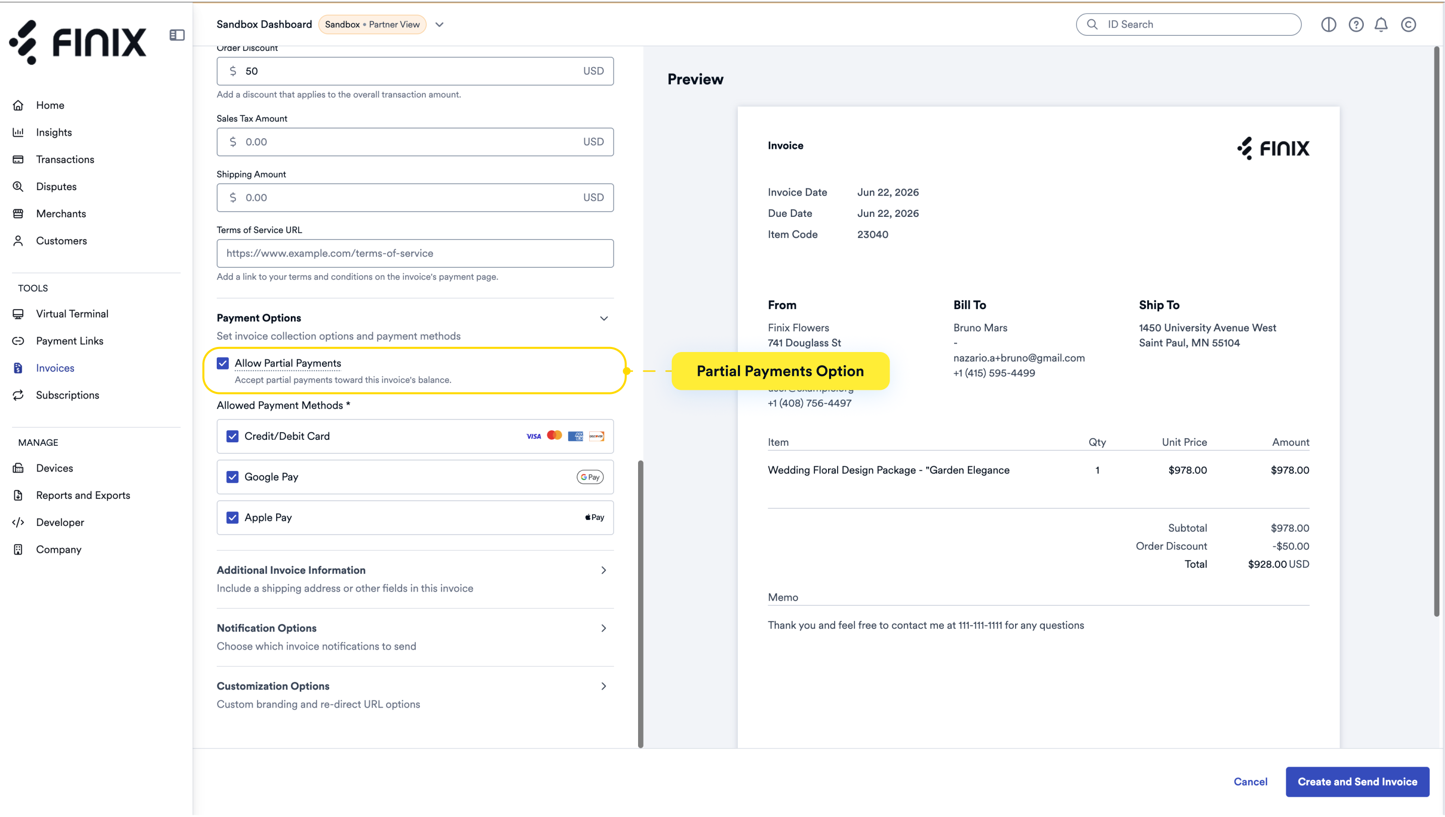
Task: Open the notifications bell icon
Action: [x=1381, y=24]
